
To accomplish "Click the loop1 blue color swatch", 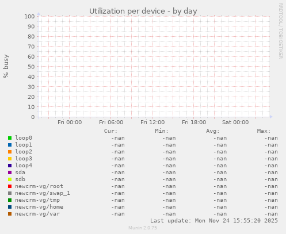I will tap(10, 145).
